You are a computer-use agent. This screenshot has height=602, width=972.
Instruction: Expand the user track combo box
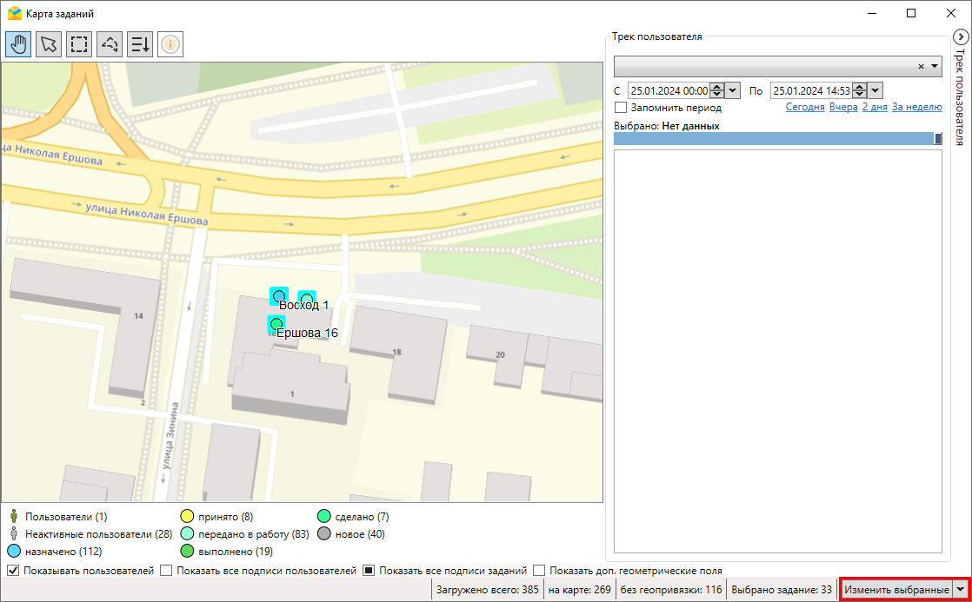coord(935,66)
